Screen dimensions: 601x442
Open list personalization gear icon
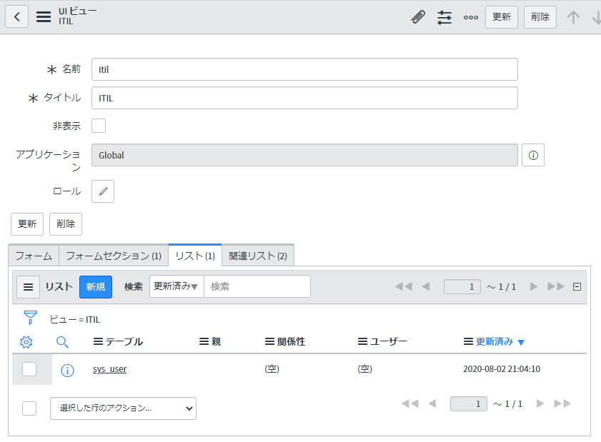tap(26, 341)
